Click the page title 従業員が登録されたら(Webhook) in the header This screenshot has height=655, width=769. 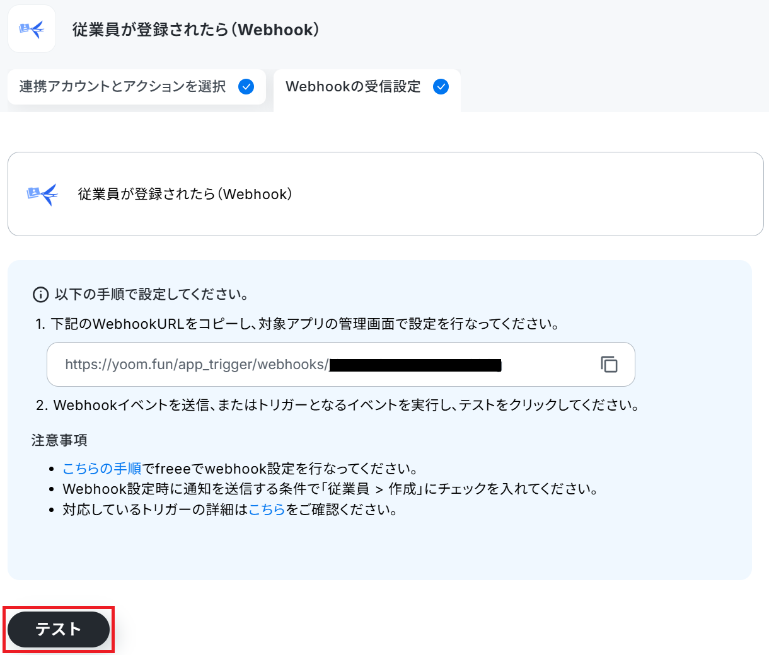196,30
